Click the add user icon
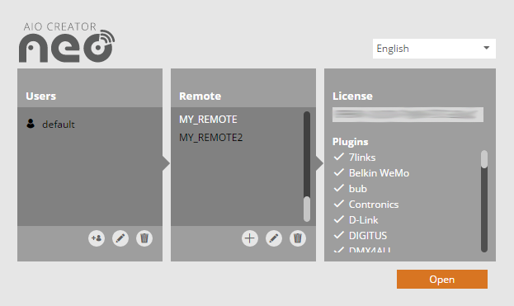The width and height of the screenshot is (514, 306). (x=97, y=238)
